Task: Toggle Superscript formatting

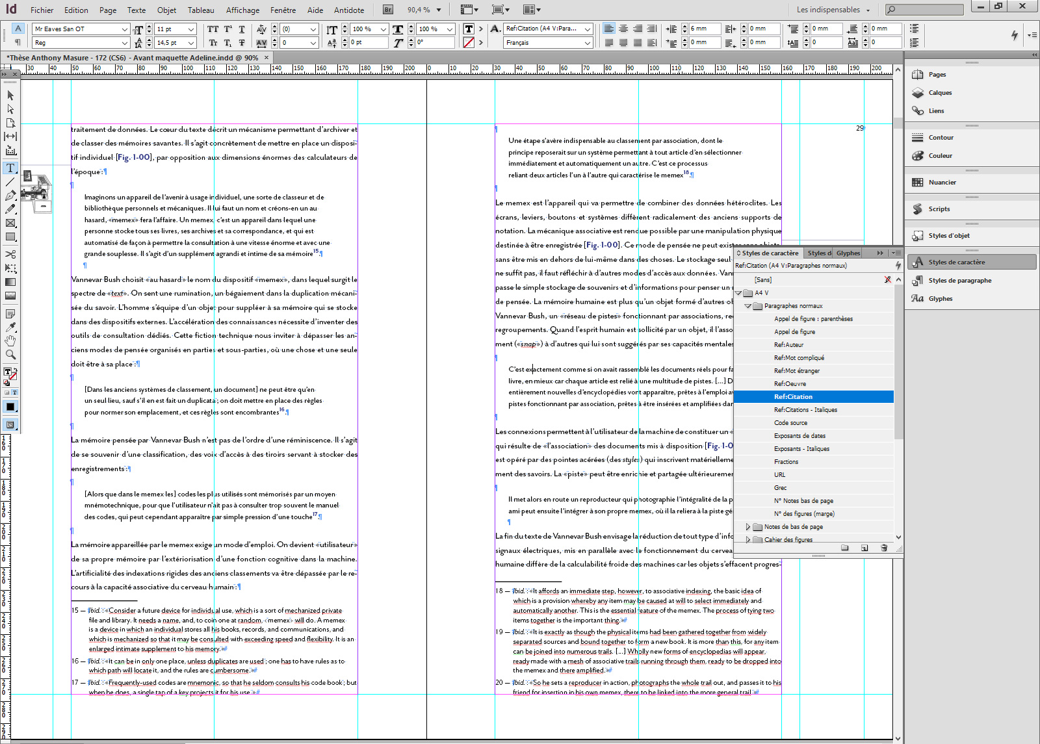Action: click(x=227, y=29)
